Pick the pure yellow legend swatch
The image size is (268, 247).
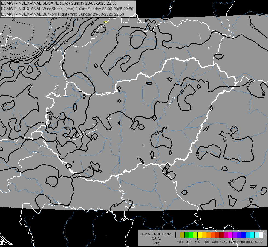pyautogui.click(x=200, y=235)
